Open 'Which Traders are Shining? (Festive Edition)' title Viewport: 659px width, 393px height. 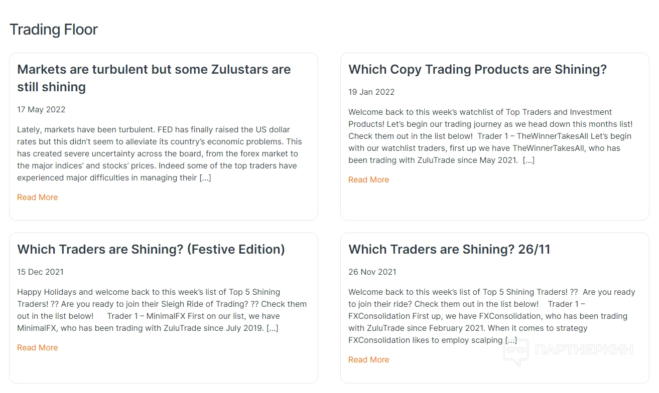coord(151,249)
